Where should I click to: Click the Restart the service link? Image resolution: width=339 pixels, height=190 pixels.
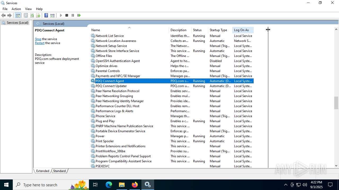click(40, 43)
